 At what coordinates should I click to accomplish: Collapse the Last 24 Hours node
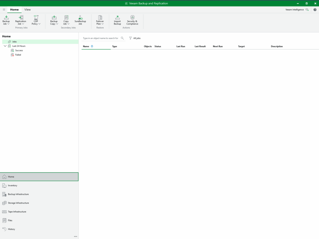(5, 46)
